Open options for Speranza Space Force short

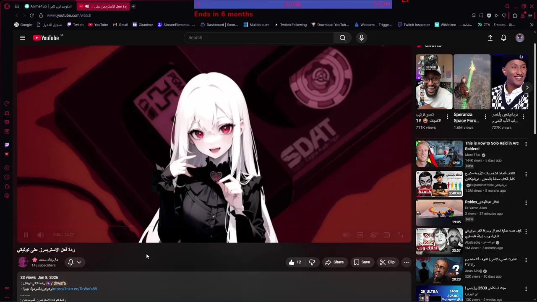click(485, 117)
